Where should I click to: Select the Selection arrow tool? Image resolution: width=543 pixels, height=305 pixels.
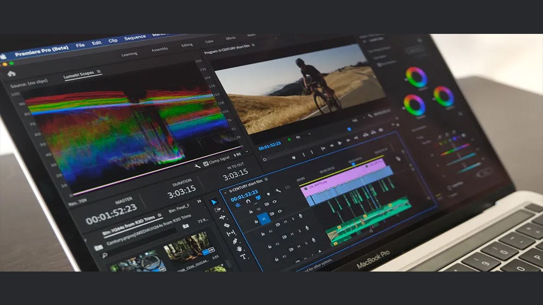point(215,202)
